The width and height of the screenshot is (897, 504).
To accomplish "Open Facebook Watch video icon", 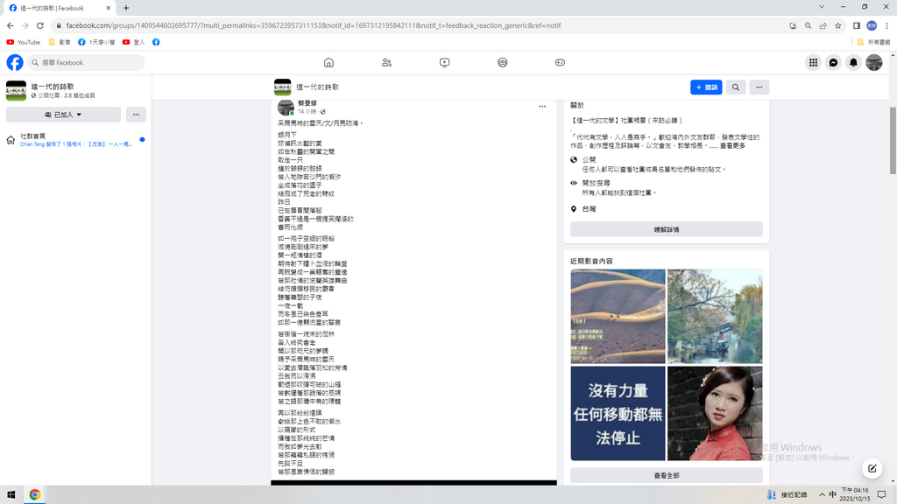I will tap(444, 62).
